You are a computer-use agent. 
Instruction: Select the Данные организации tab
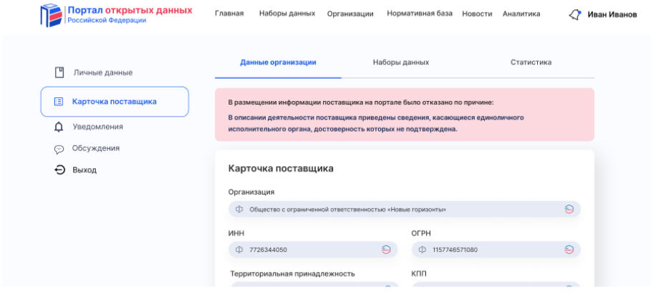point(278,62)
